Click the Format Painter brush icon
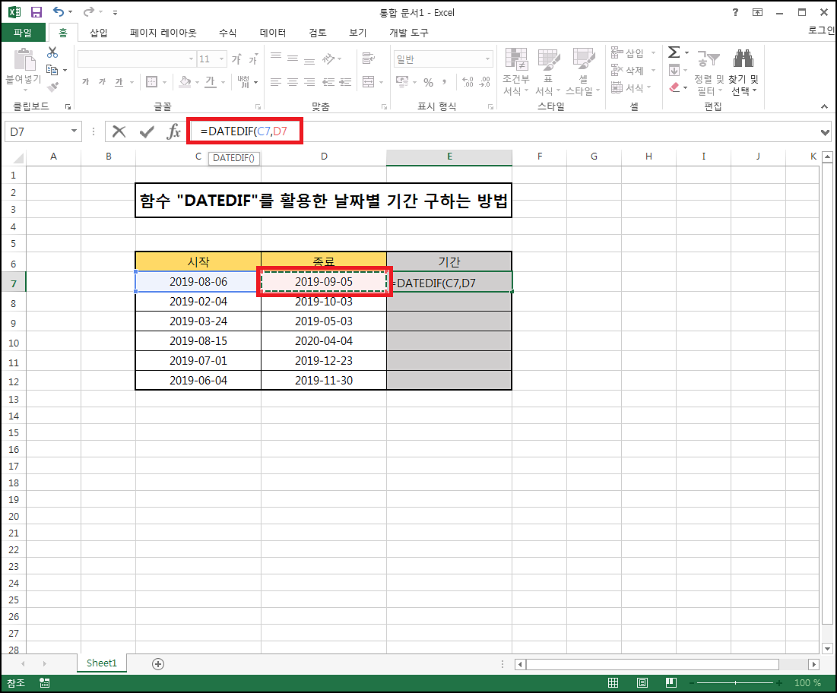Screen dimensions: 837x693 click(52, 87)
